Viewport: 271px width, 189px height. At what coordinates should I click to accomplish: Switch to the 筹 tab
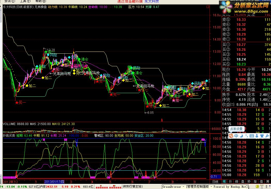pos(268,182)
